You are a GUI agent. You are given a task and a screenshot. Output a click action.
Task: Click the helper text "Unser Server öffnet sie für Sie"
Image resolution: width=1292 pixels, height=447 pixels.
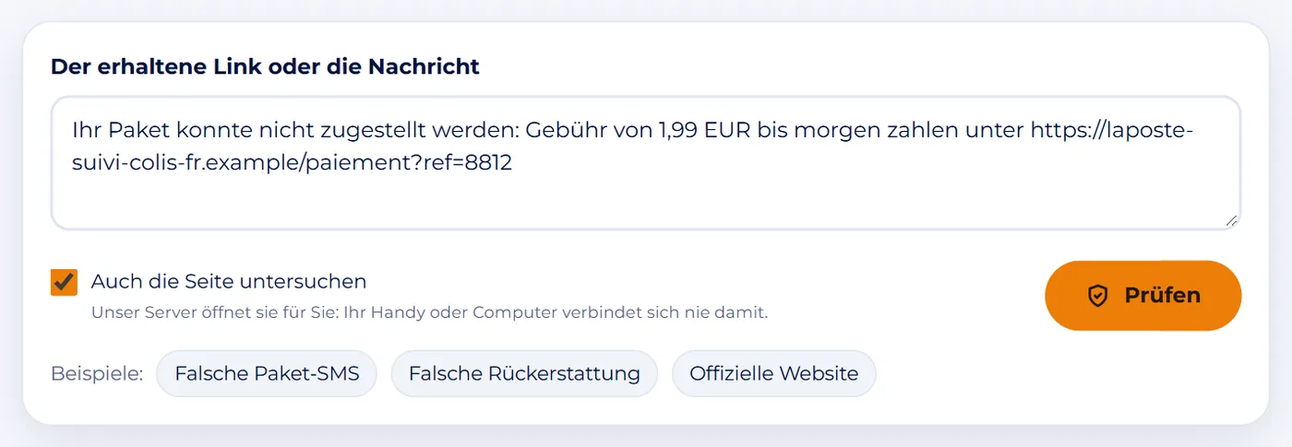click(215, 312)
